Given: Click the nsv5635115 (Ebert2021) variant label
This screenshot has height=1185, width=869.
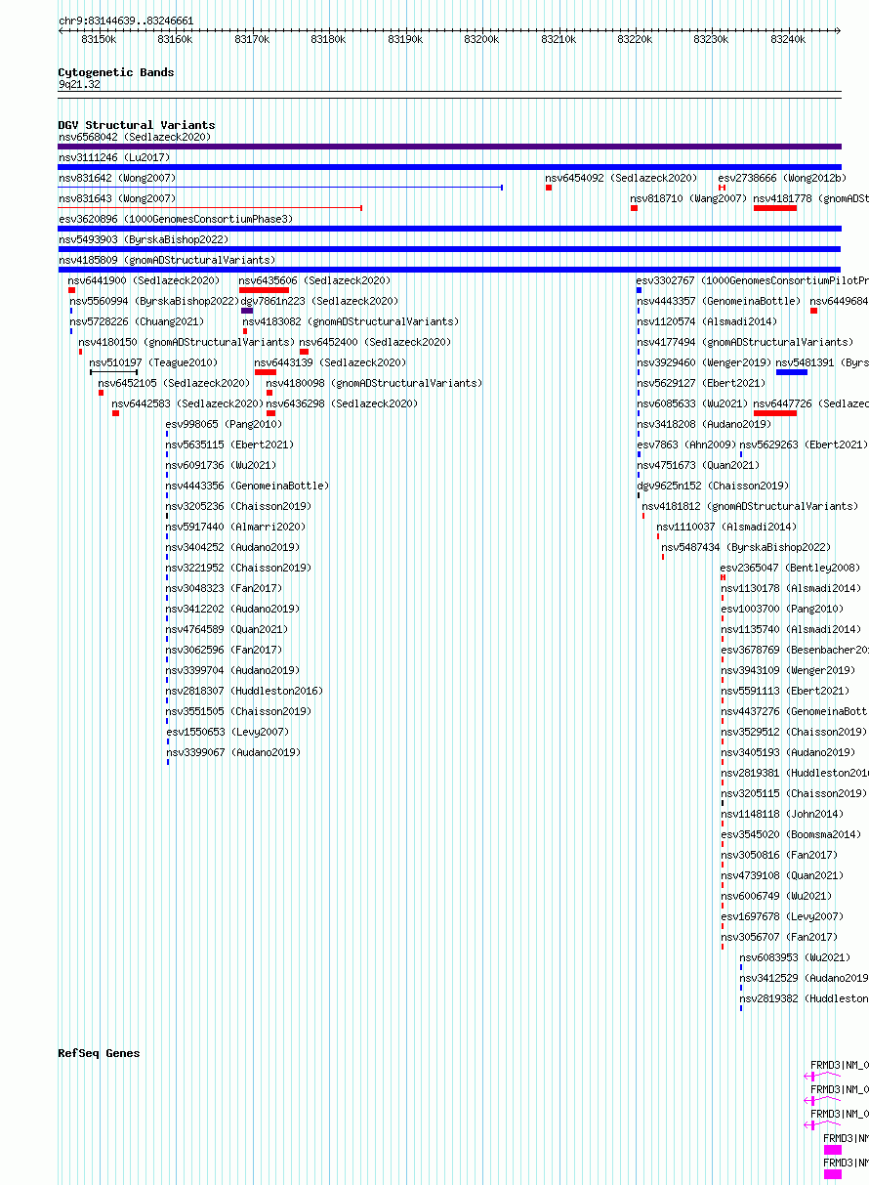Looking at the screenshot, I should [x=229, y=445].
